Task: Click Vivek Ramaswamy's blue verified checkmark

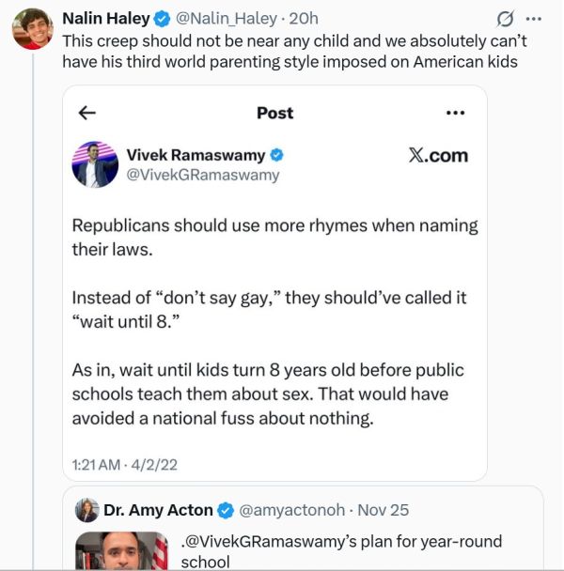Action: click(x=278, y=155)
